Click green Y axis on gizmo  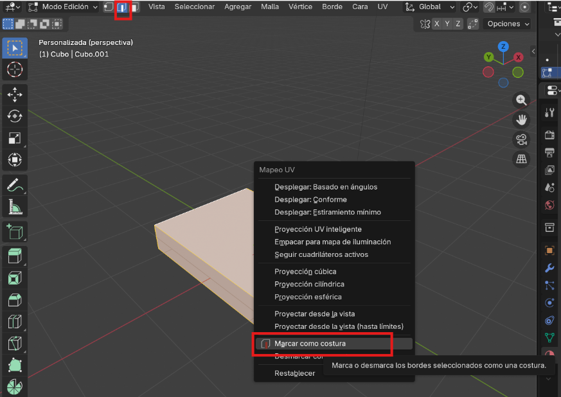point(489,57)
